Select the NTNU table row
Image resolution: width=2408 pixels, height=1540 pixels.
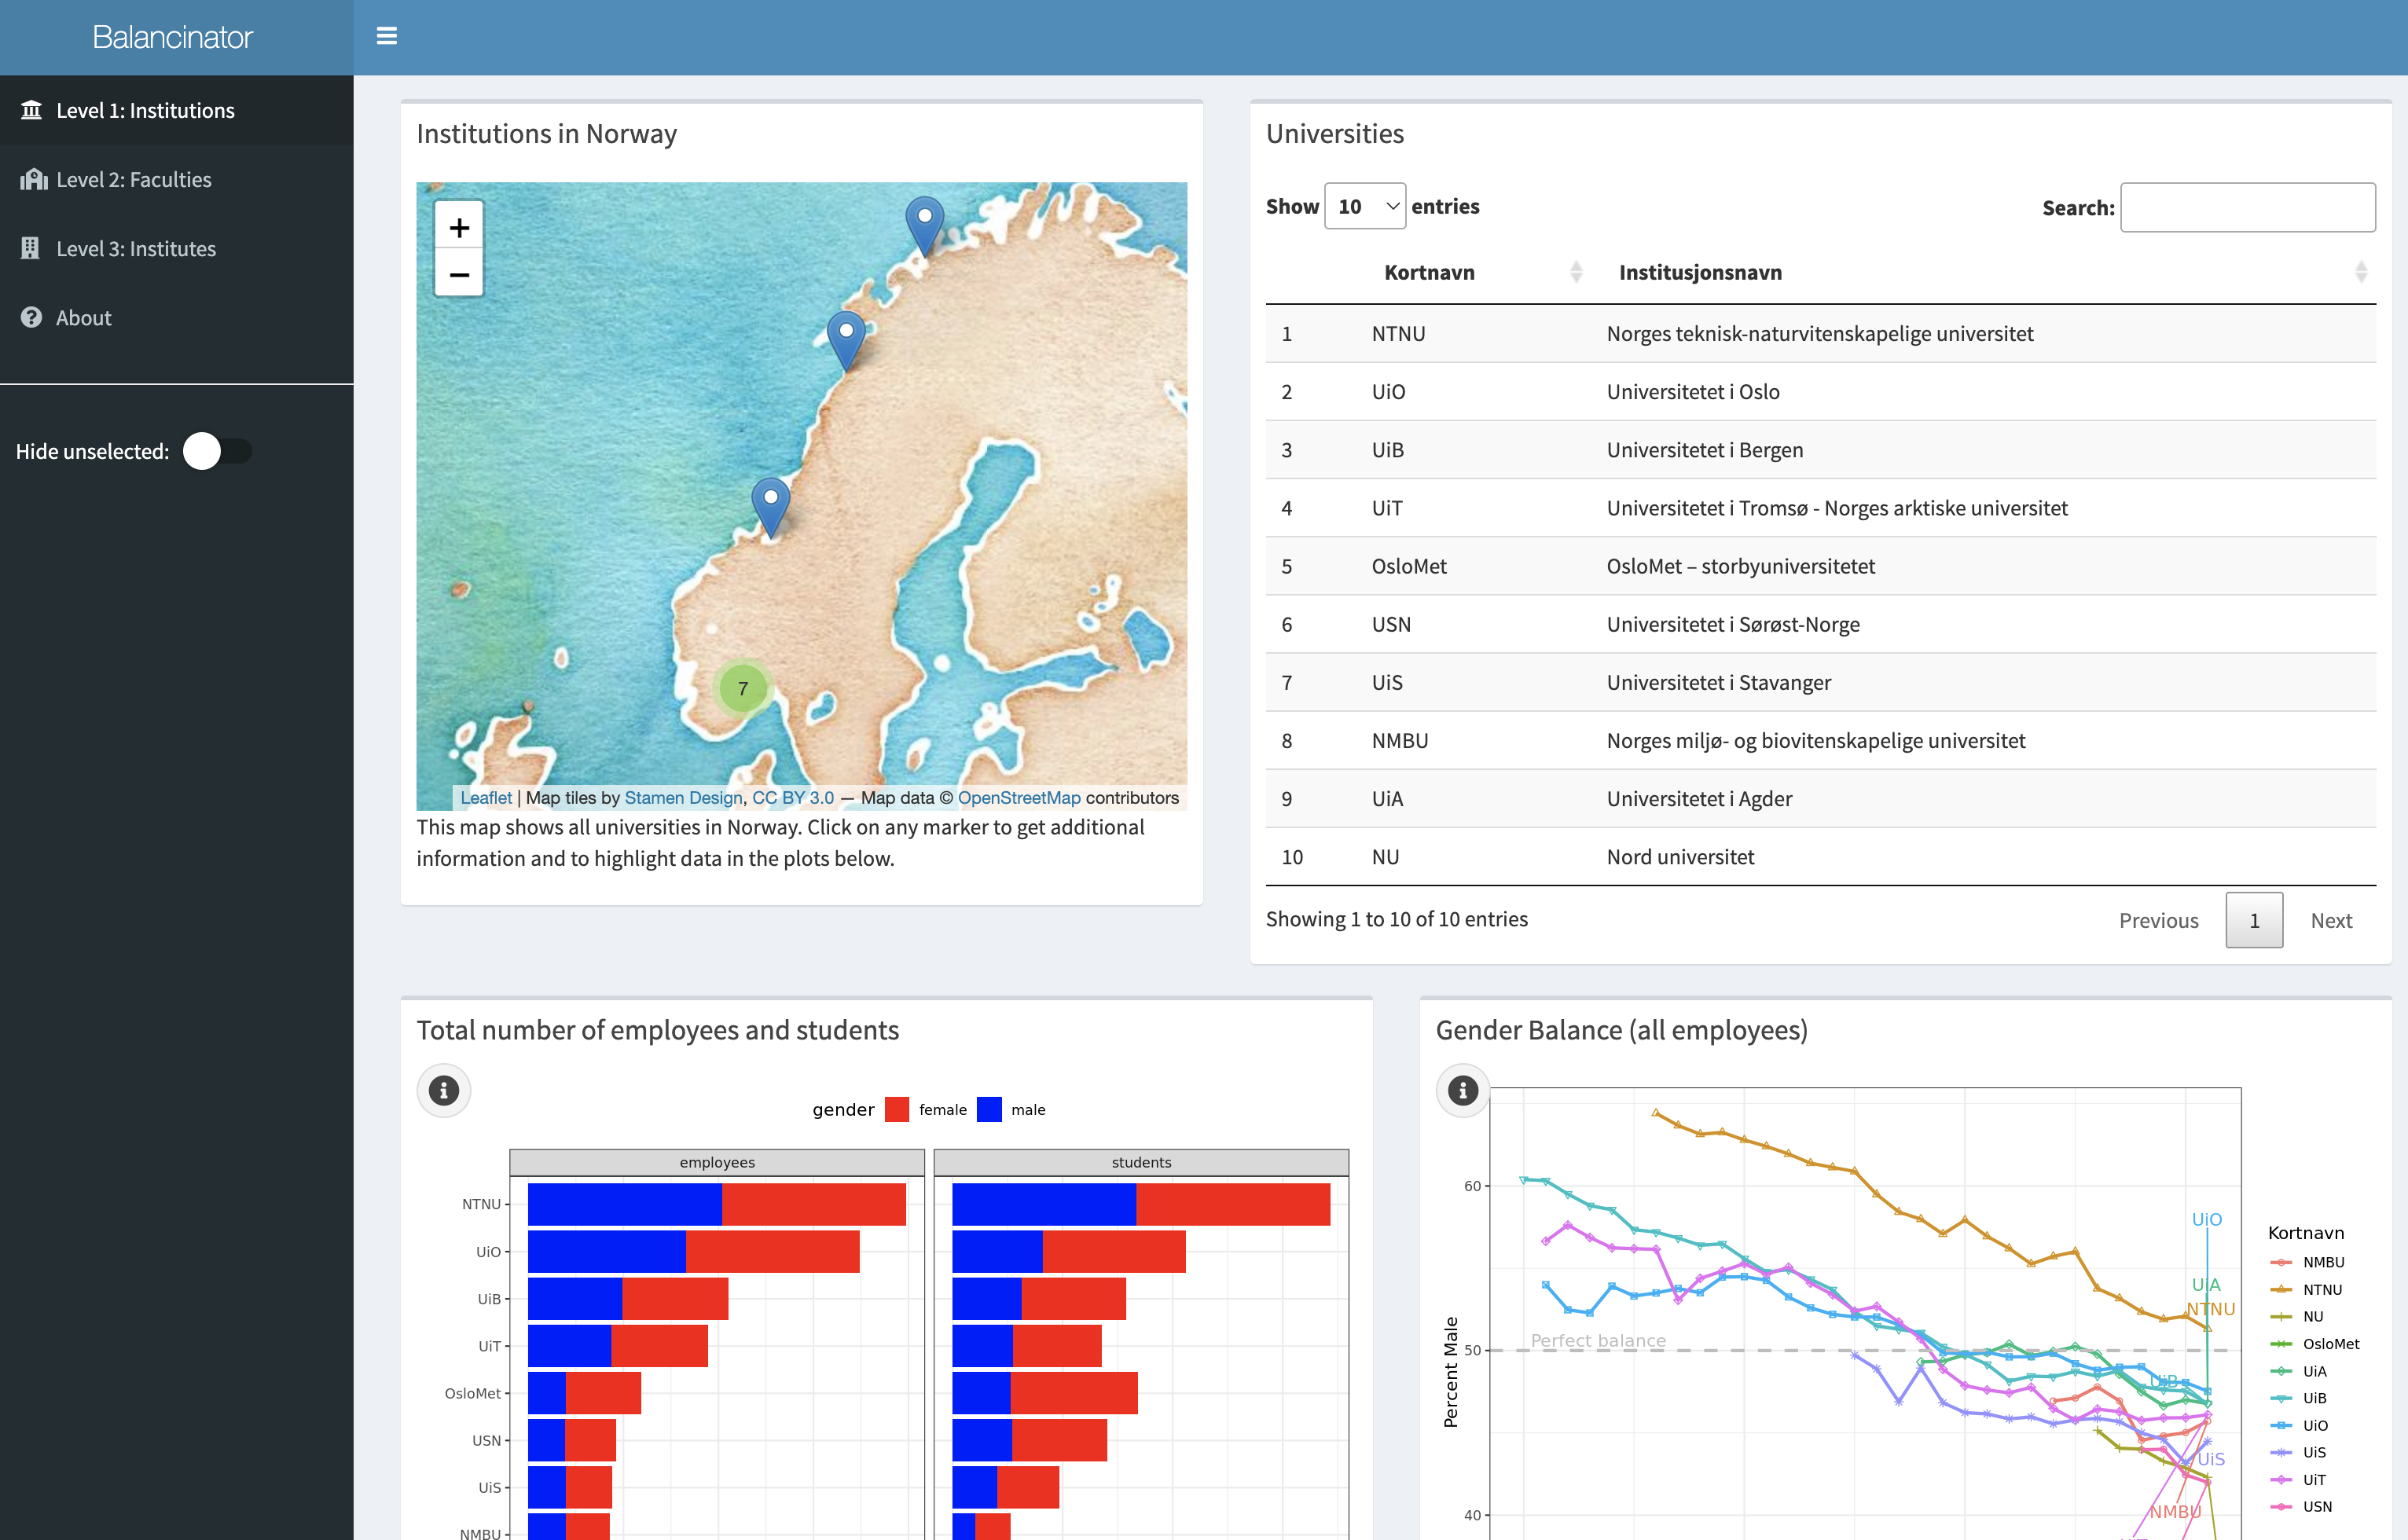click(x=1820, y=333)
